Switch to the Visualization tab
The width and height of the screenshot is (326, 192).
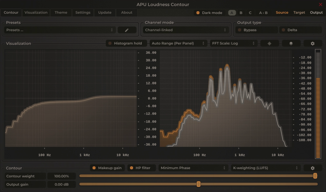pyautogui.click(x=36, y=12)
